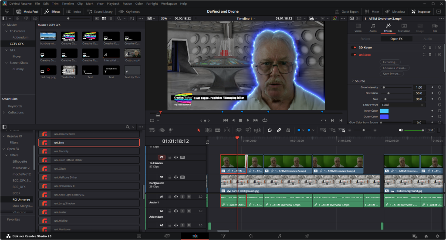
Task: Collapse the Master bin
Action: [x=3, y=25]
